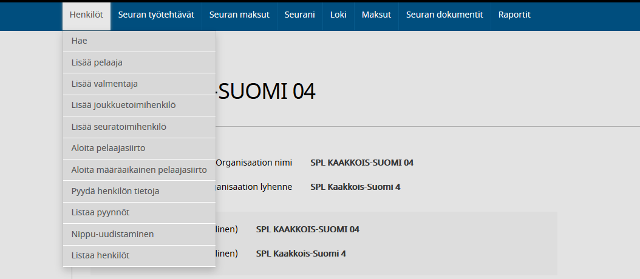Open the Raportit menu
The width and height of the screenshot is (640, 279).
pyautogui.click(x=514, y=15)
